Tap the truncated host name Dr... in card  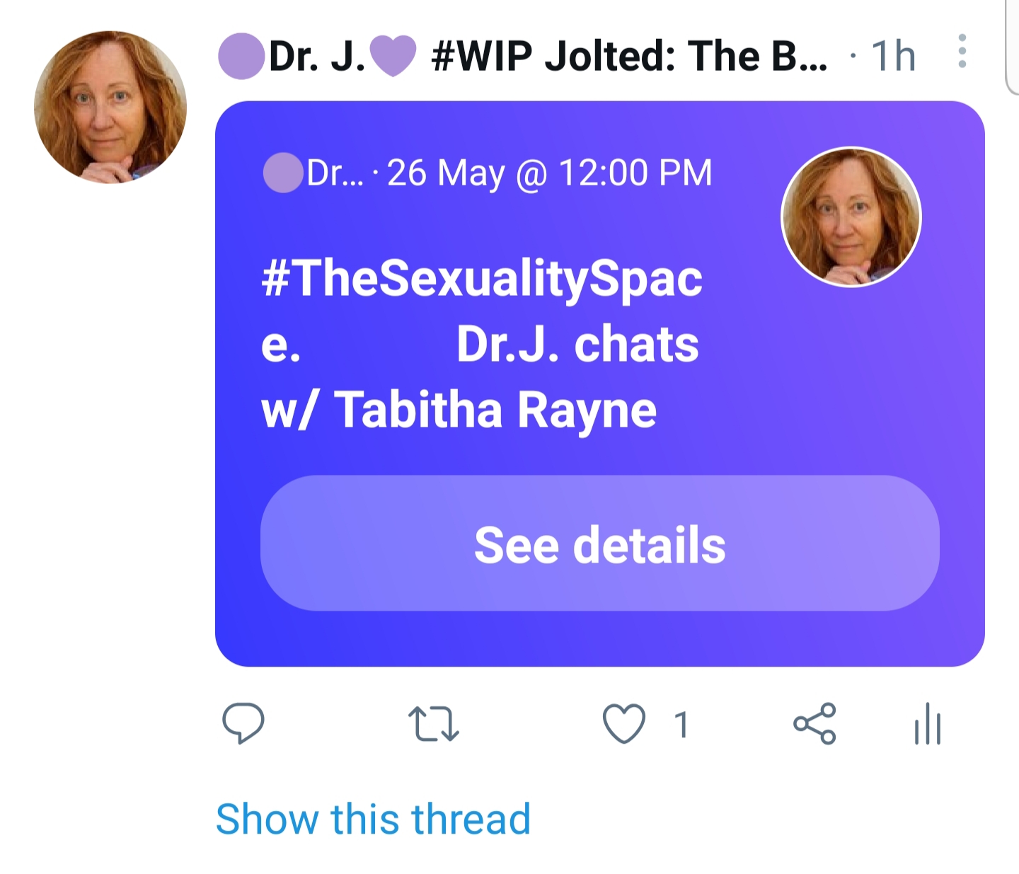[x=335, y=173]
